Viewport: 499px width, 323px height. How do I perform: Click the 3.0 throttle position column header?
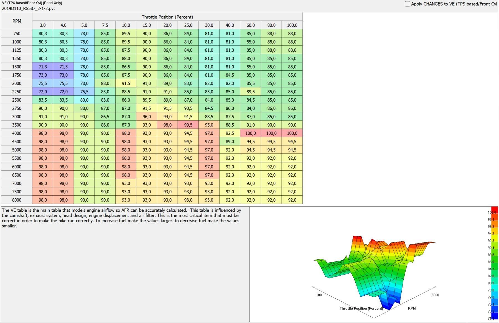[x=43, y=25]
